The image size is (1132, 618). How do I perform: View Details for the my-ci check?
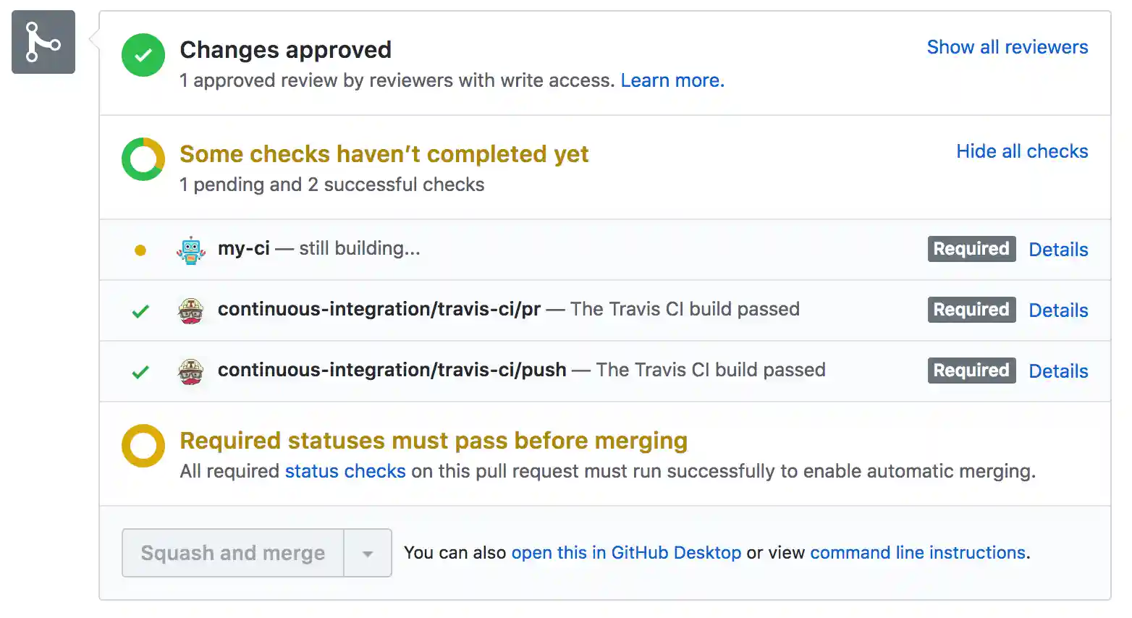pos(1058,249)
